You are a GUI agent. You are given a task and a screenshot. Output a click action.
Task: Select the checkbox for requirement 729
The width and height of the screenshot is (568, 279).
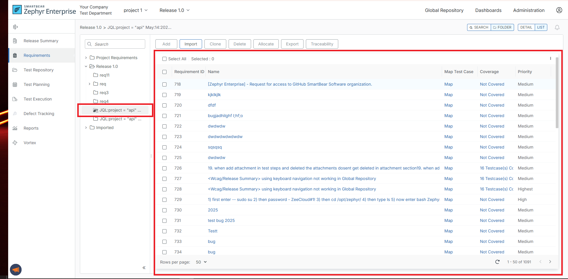pyautogui.click(x=164, y=200)
